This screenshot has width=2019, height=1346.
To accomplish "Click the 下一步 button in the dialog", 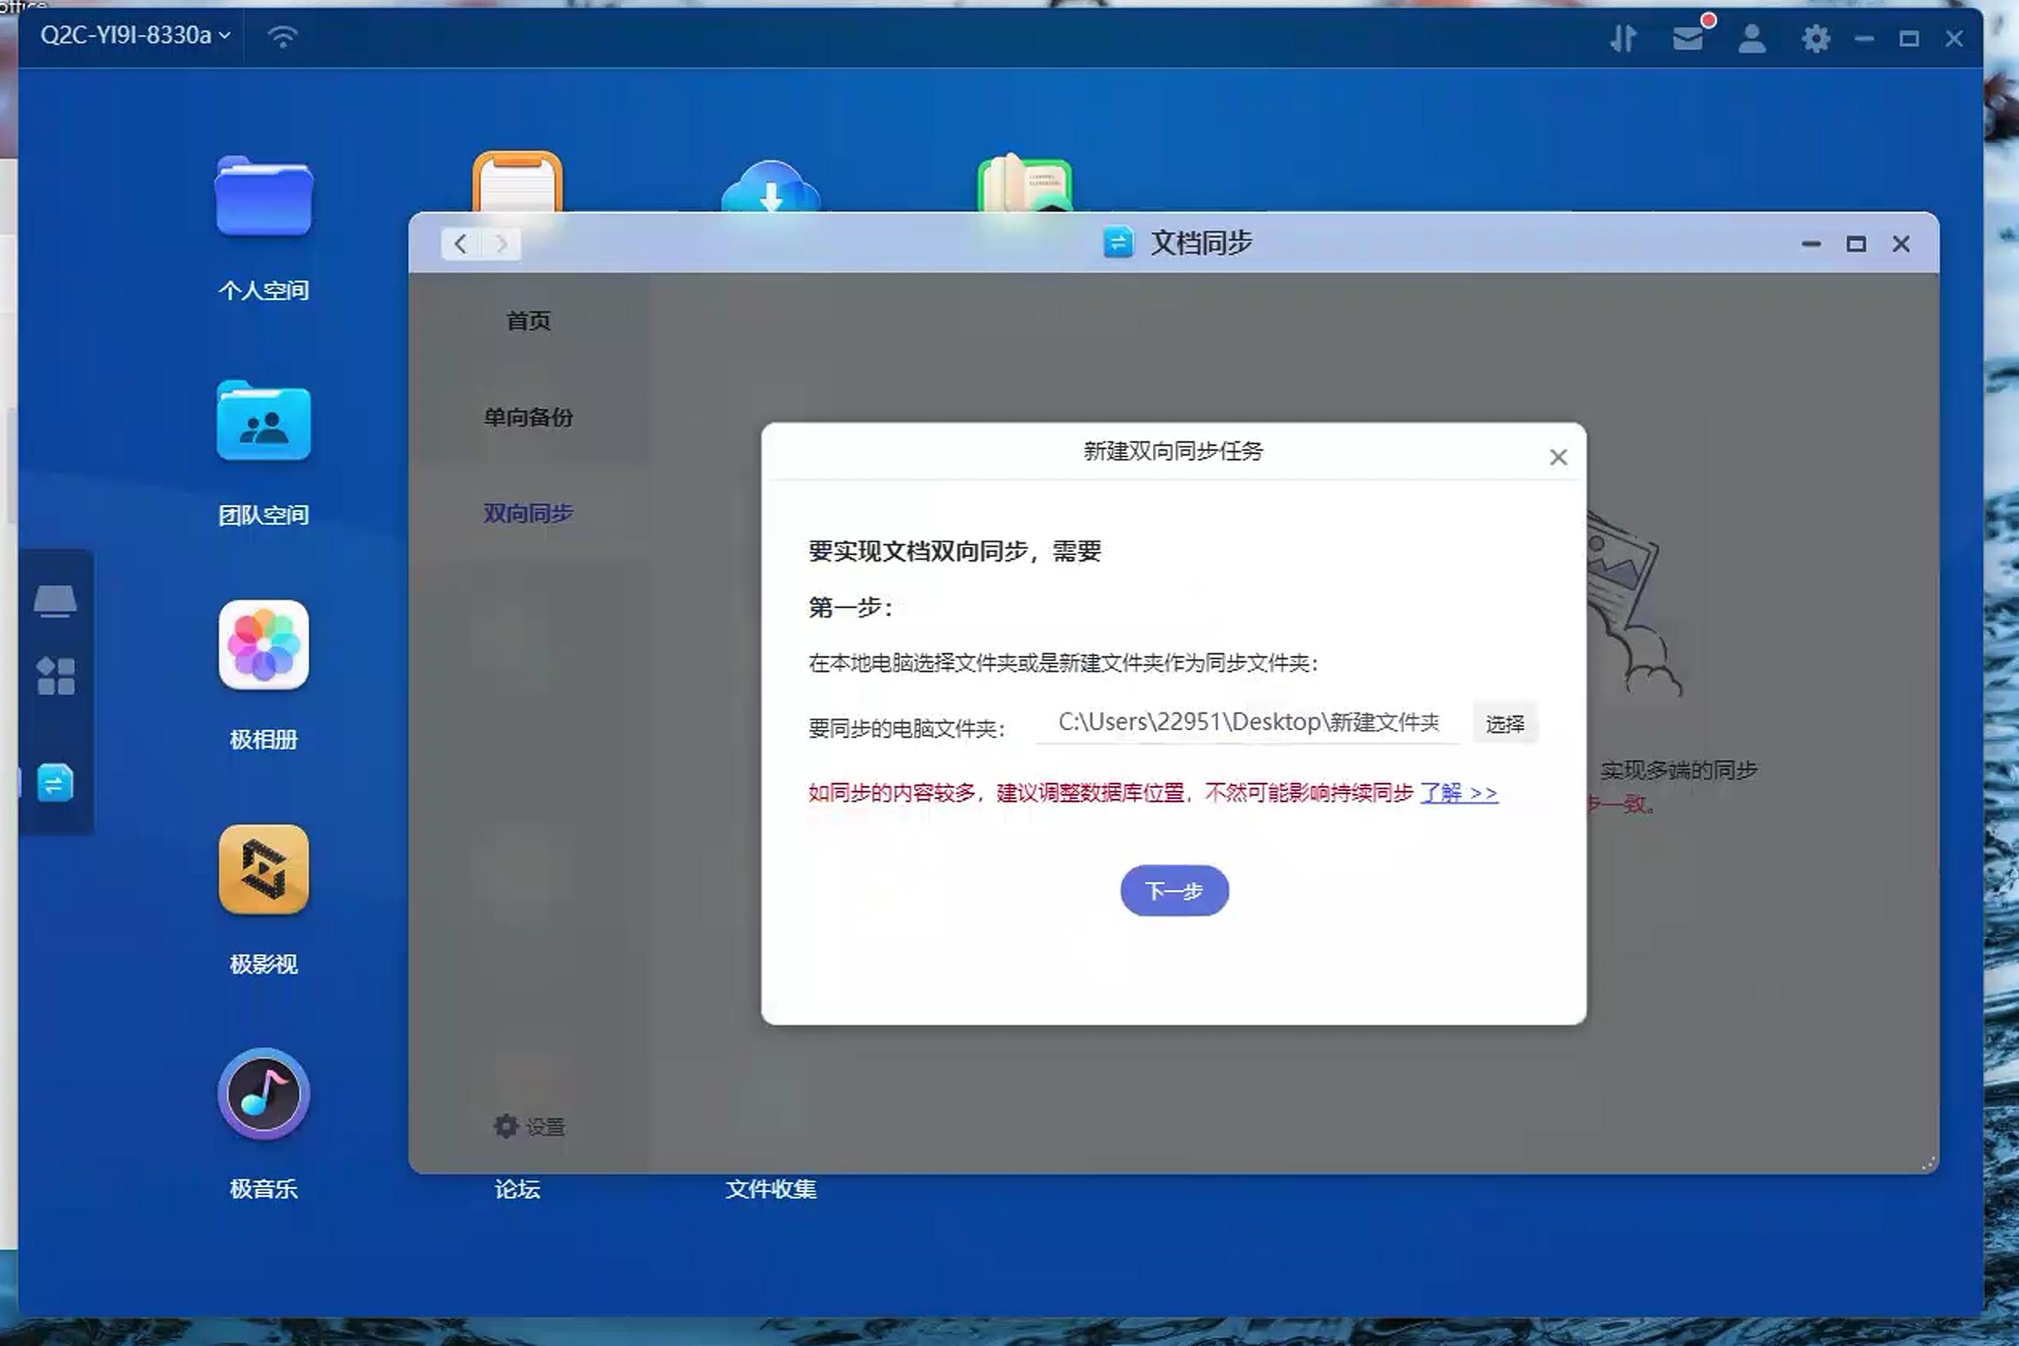I will 1173,890.
